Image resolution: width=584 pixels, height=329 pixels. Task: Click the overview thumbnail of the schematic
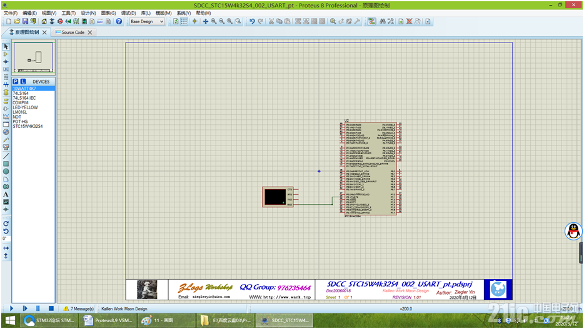34,57
